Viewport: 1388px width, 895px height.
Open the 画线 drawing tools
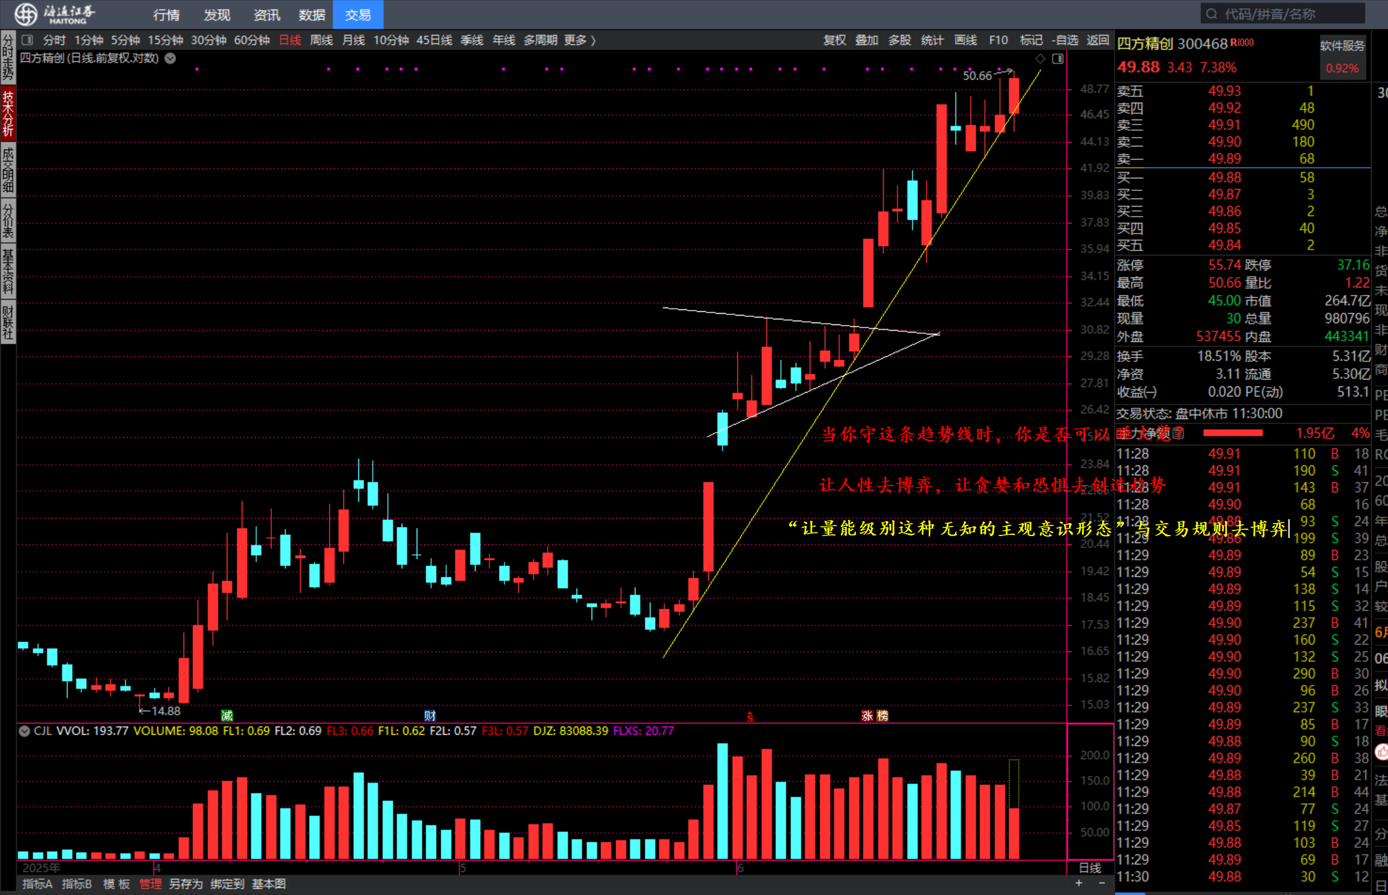click(965, 40)
